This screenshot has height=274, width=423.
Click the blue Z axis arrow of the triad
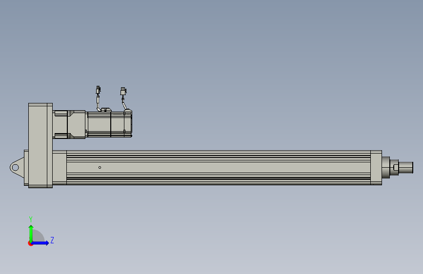(40, 243)
